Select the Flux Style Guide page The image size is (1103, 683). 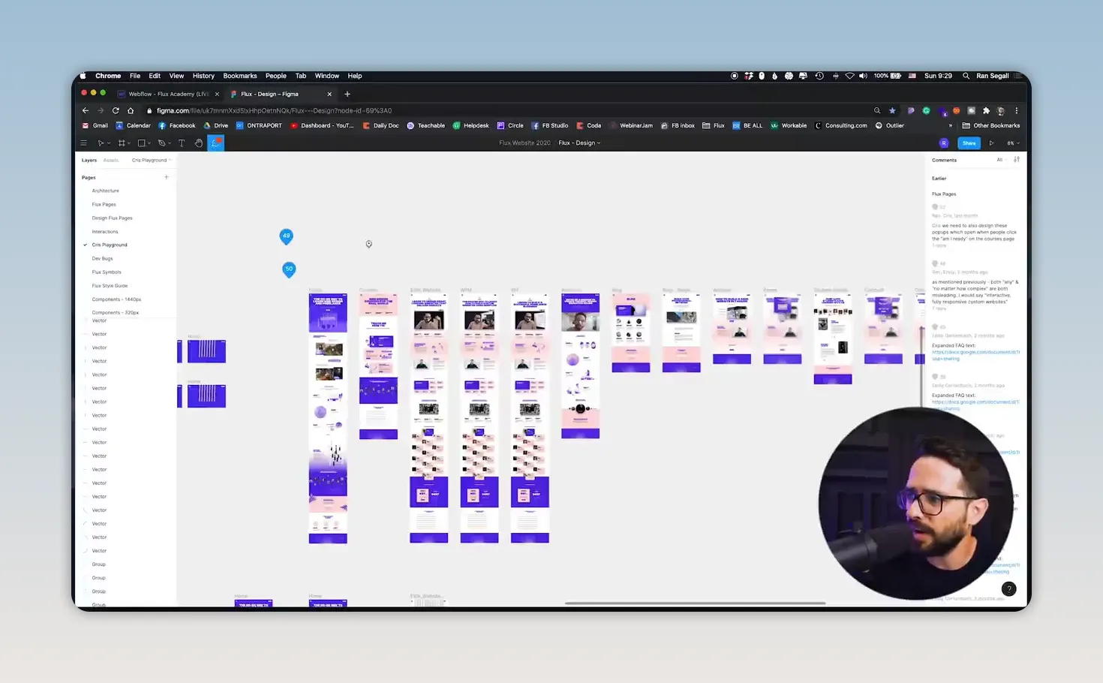[x=110, y=285]
